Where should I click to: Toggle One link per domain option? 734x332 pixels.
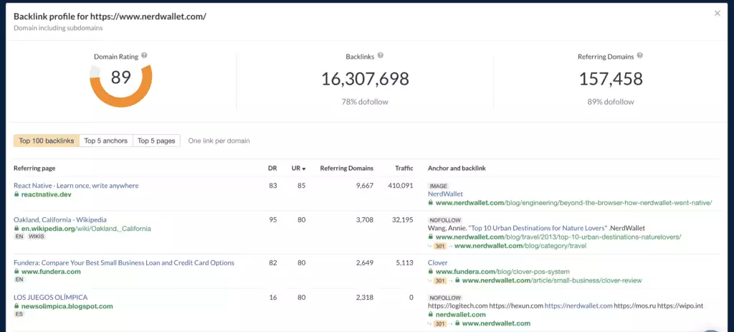click(x=219, y=141)
